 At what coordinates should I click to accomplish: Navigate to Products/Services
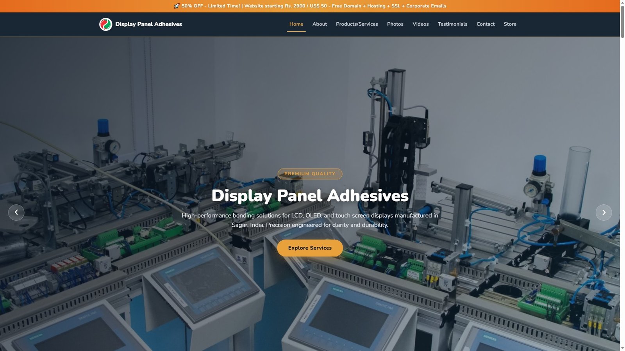click(357, 24)
